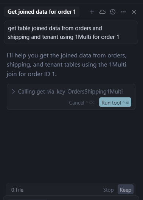Click the backspace shortcut glyph beside Cancel
The width and height of the screenshot is (143, 200).
90,102
